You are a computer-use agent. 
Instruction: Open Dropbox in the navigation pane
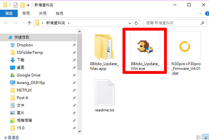point(25,45)
